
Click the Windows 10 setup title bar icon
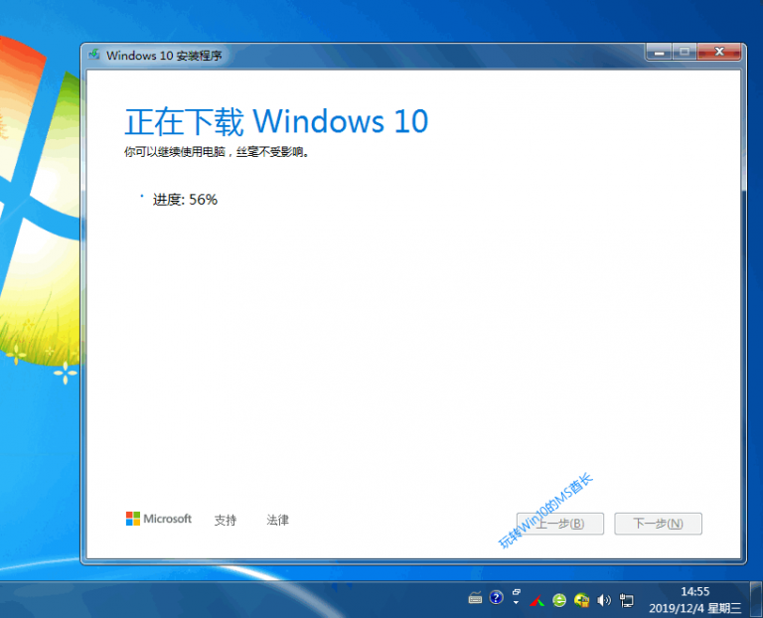(94, 55)
